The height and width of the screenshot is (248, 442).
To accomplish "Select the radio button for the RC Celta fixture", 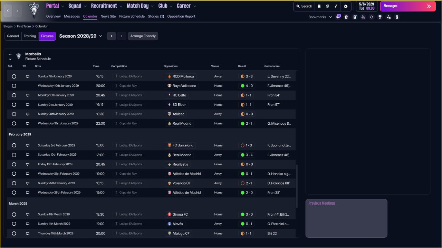I will point(14,95).
